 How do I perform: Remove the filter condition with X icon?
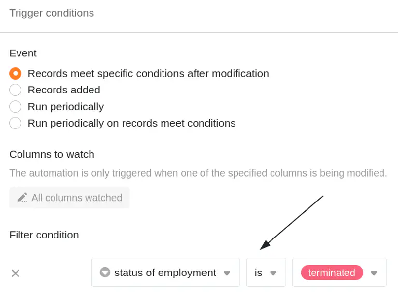click(x=16, y=273)
